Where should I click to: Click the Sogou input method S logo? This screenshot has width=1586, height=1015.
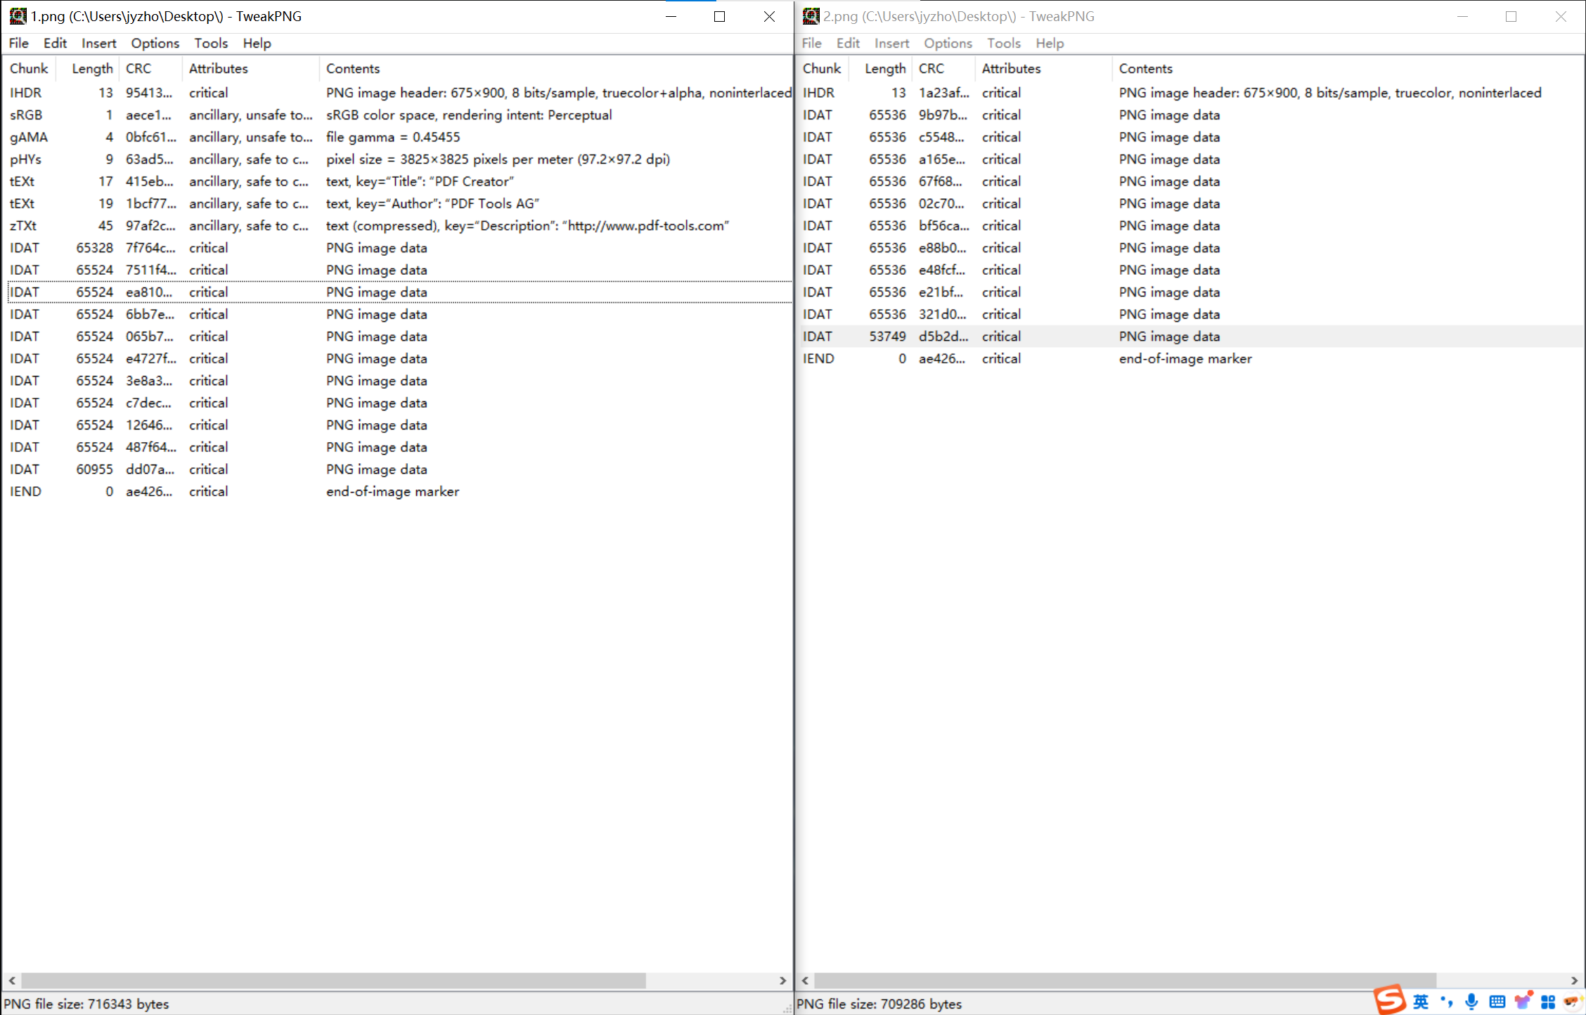[1389, 1000]
